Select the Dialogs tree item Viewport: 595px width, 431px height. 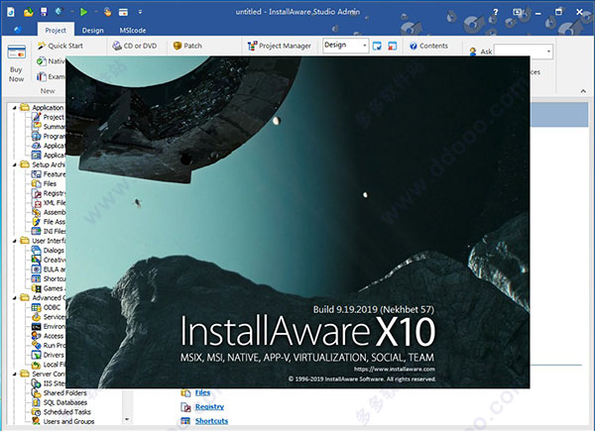click(x=48, y=251)
